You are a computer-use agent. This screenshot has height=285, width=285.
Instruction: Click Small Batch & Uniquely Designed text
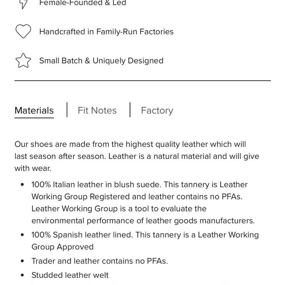[x=101, y=61]
